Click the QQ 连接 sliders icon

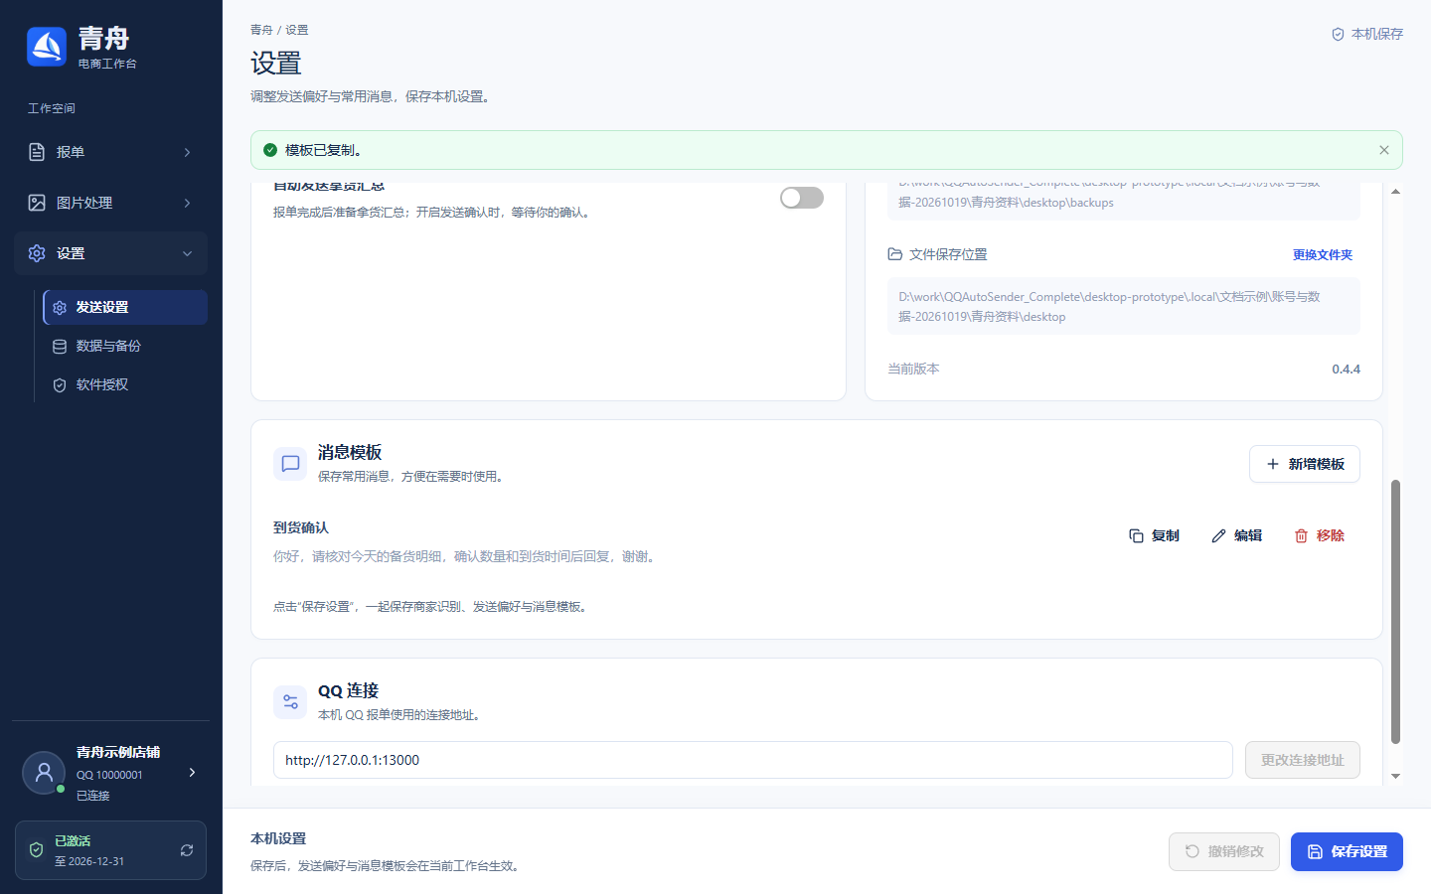point(290,702)
